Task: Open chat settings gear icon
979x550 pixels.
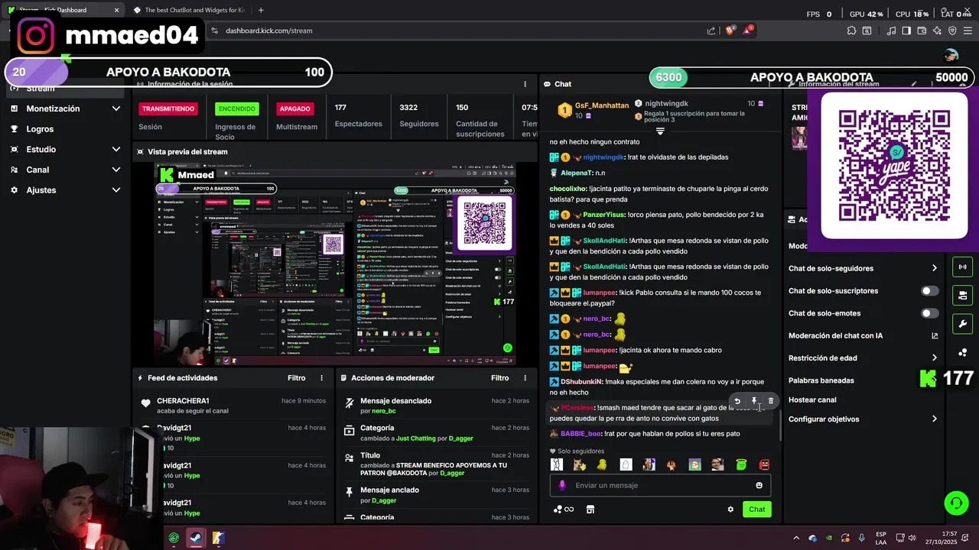Action: coord(730,510)
